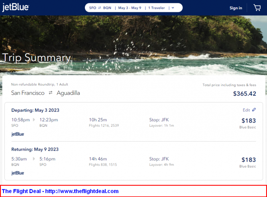The width and height of the screenshot is (267, 197).
Task: Click Departing: May 3 2023 heading
Action: [35, 110]
